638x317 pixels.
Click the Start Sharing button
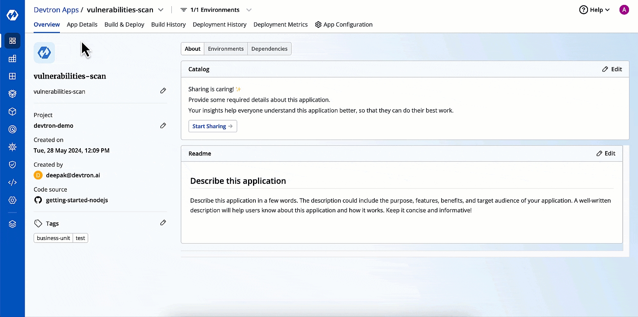pyautogui.click(x=212, y=126)
